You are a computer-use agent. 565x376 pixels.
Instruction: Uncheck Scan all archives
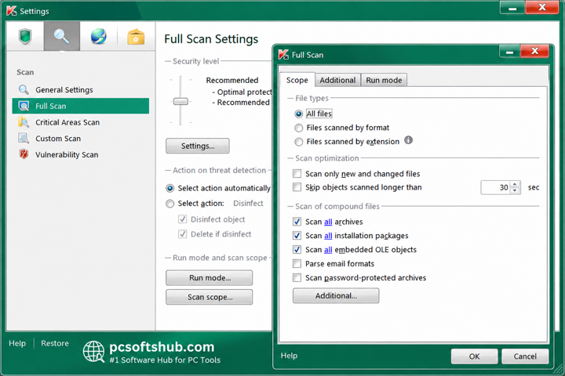click(297, 222)
